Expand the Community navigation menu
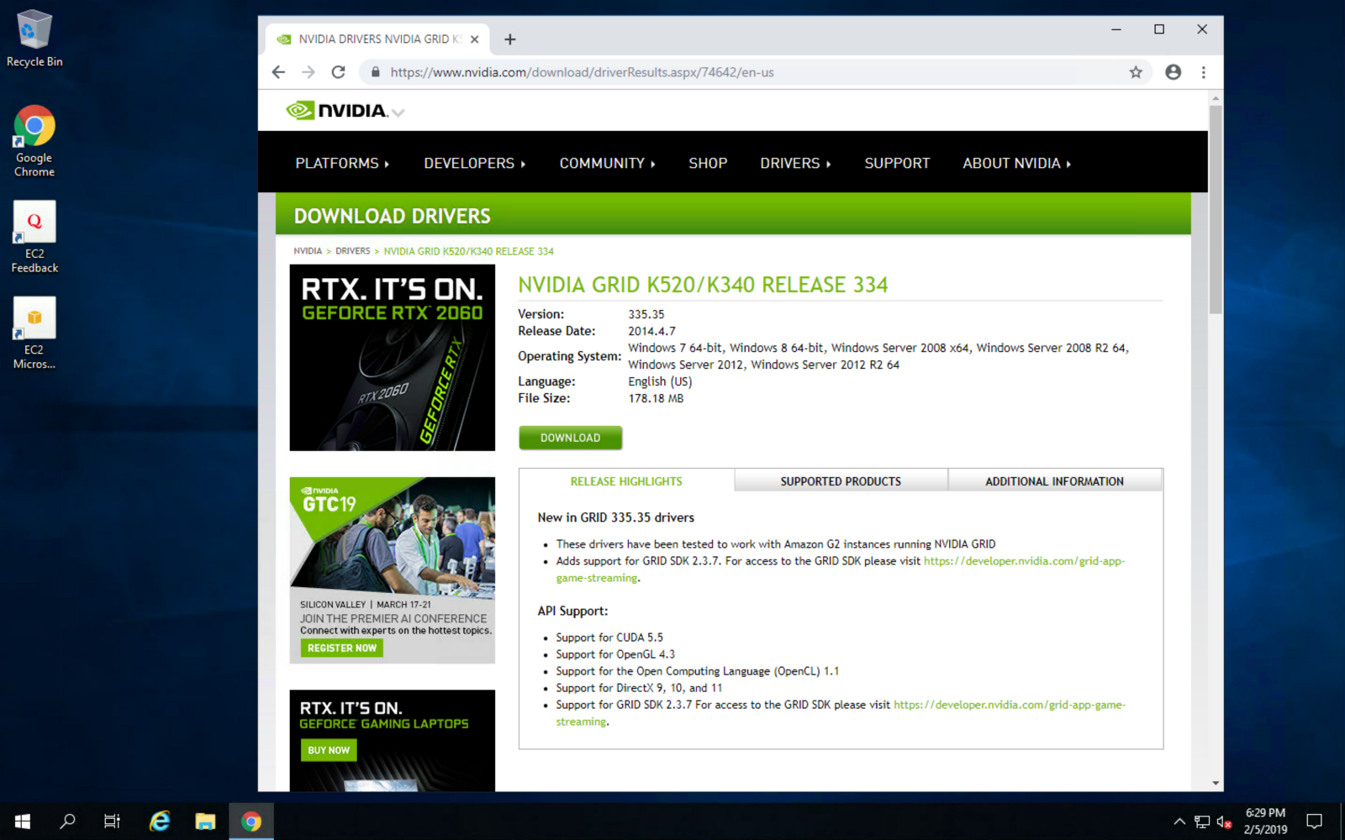The width and height of the screenshot is (1345, 840). pyautogui.click(x=607, y=163)
